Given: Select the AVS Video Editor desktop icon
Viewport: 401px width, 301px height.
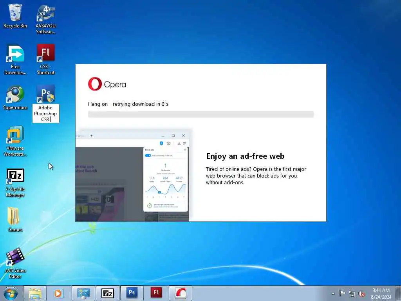Looking at the screenshot, I should (15, 263).
